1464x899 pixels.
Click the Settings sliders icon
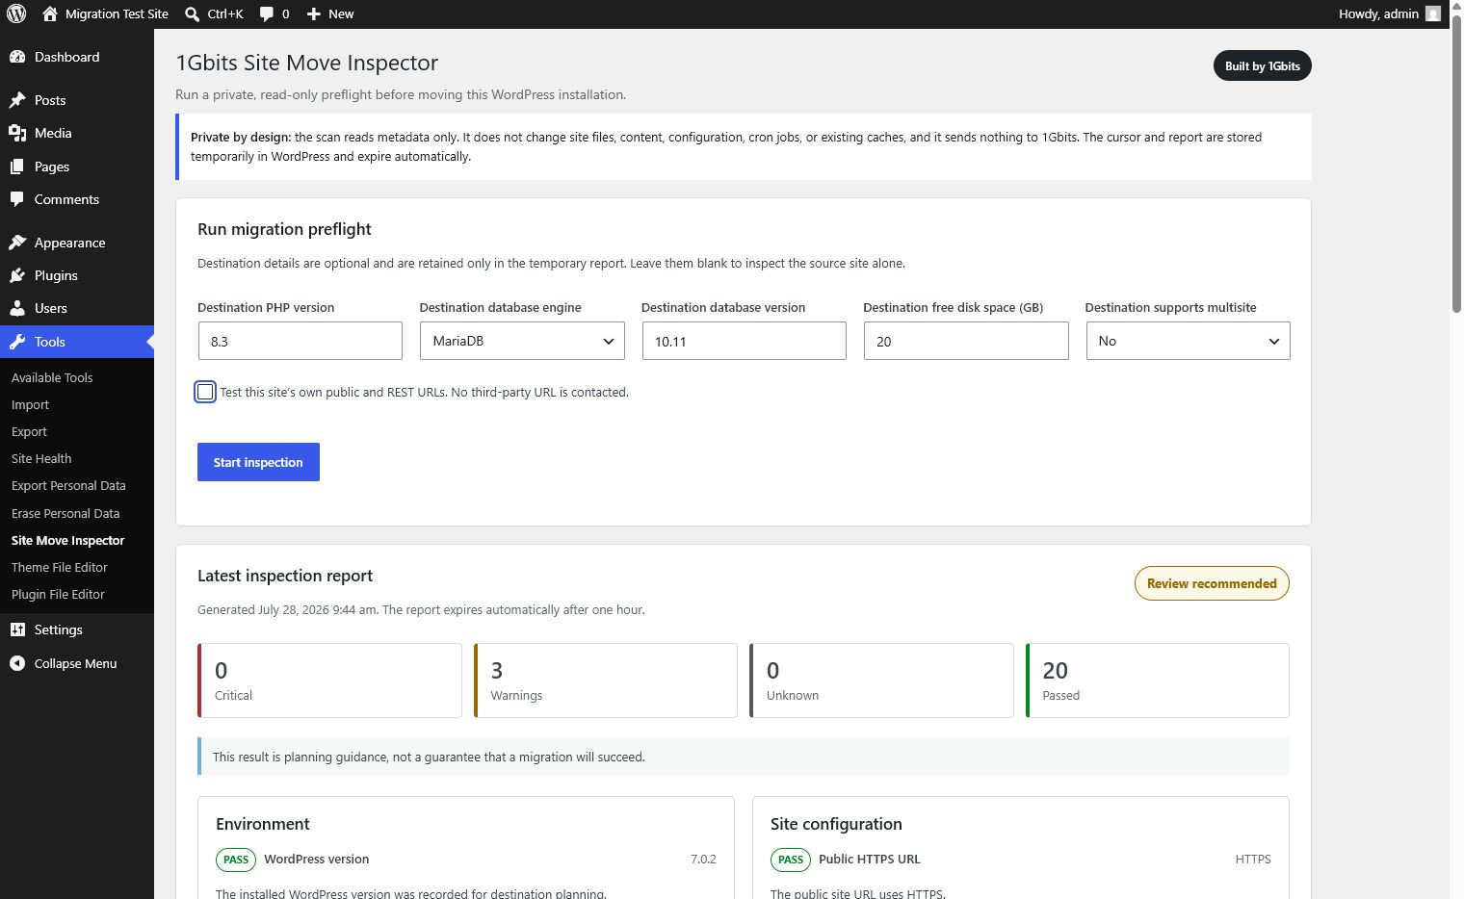click(x=17, y=629)
